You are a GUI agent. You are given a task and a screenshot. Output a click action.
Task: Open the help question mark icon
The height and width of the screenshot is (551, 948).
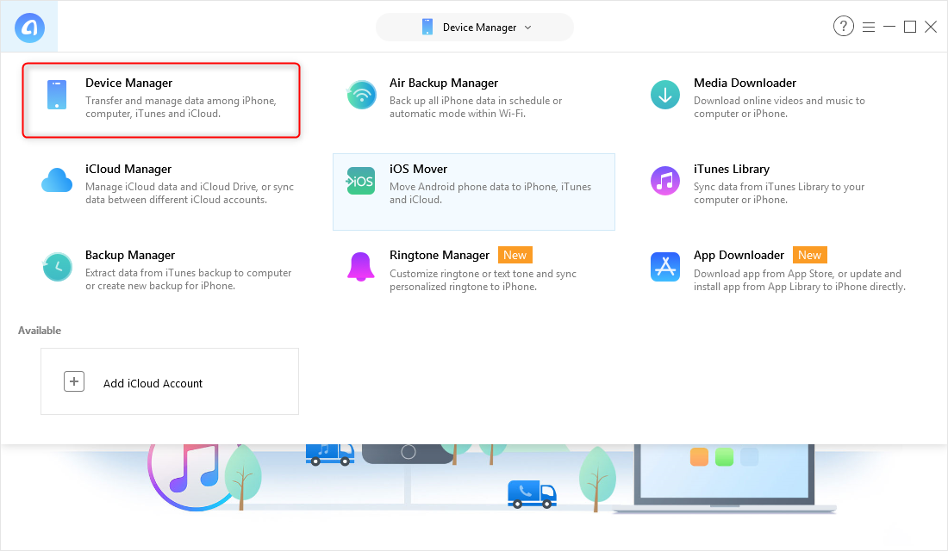844,26
